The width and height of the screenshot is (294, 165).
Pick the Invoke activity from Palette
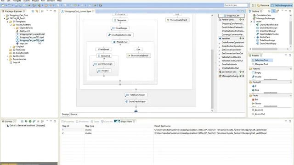click(257, 77)
